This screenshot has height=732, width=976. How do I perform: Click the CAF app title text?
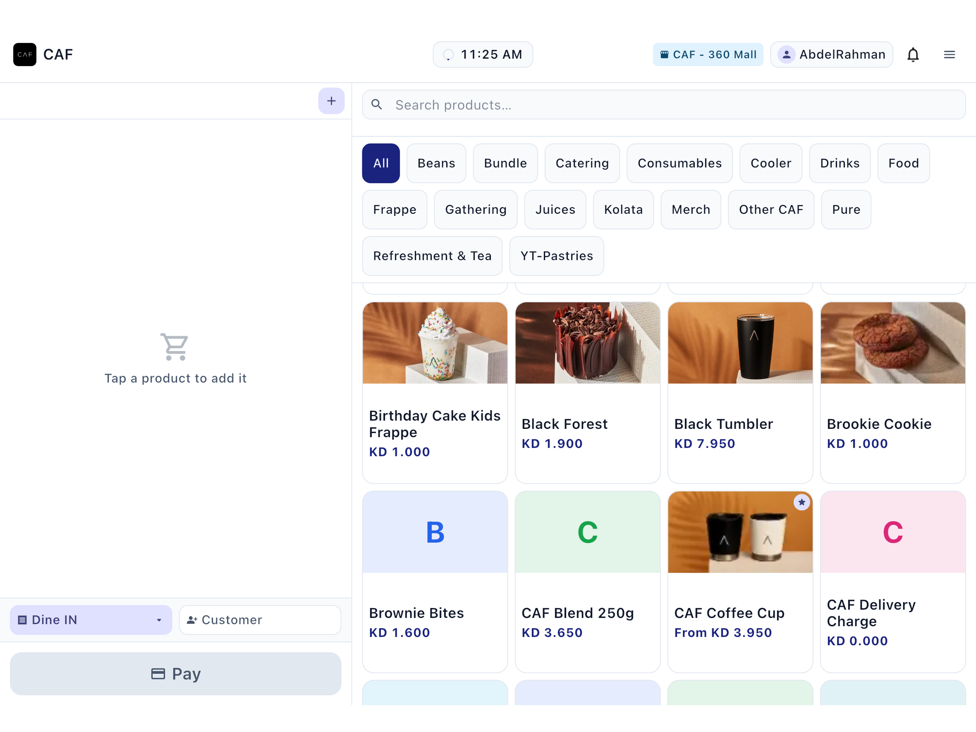click(x=58, y=54)
